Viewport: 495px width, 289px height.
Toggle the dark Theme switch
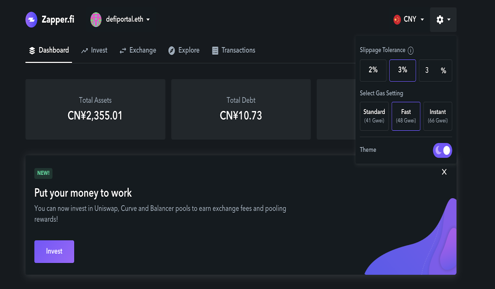442,150
